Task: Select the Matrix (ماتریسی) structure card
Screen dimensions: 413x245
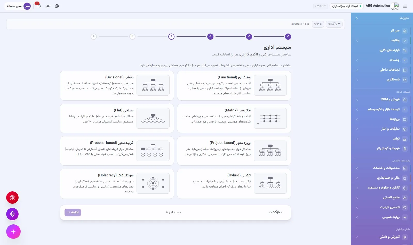Action: 234,118
